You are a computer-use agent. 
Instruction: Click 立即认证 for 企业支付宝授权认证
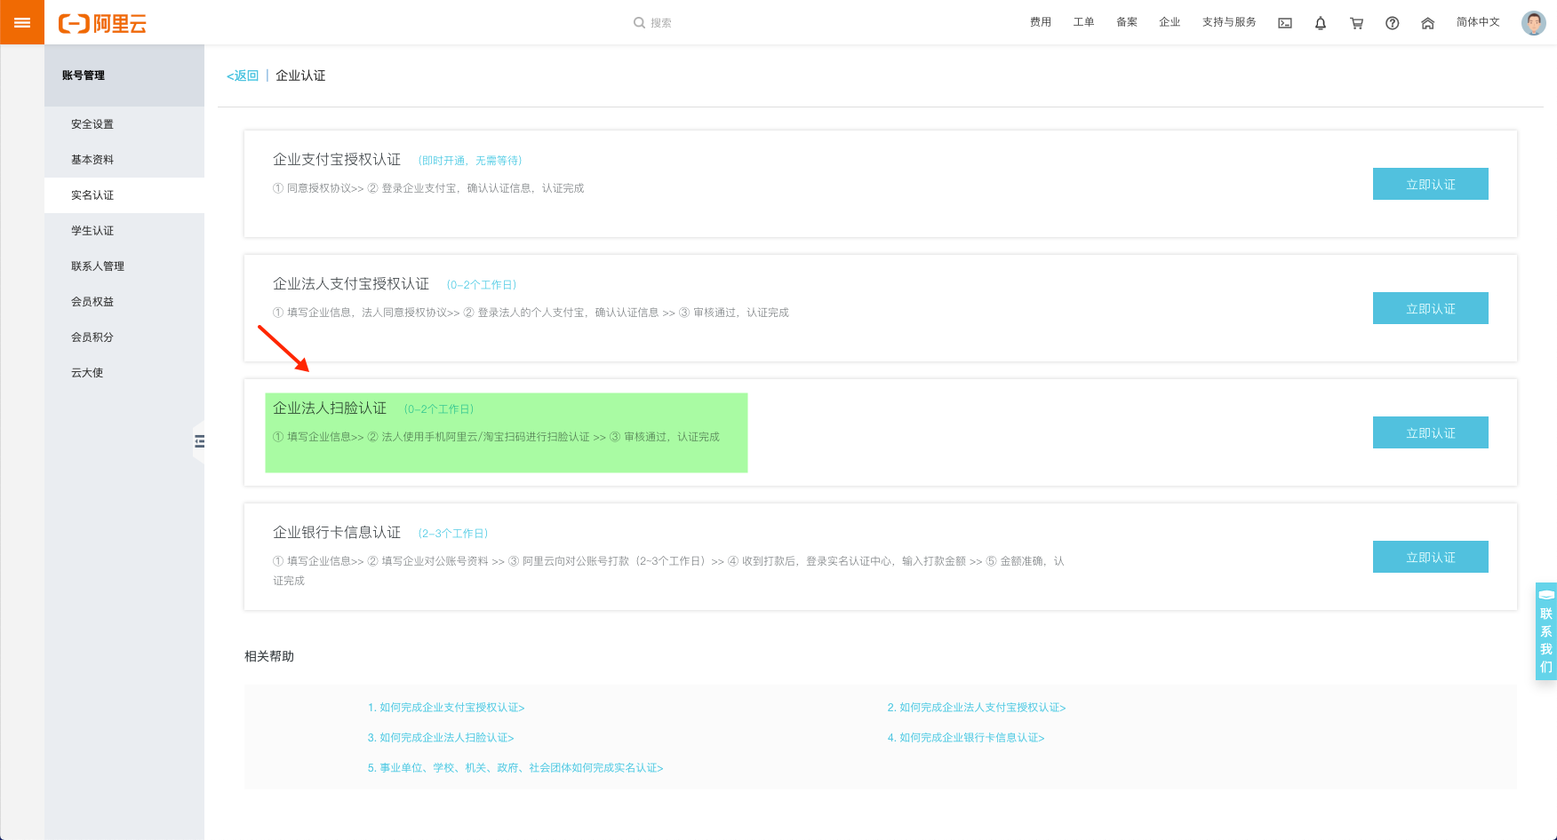point(1430,184)
